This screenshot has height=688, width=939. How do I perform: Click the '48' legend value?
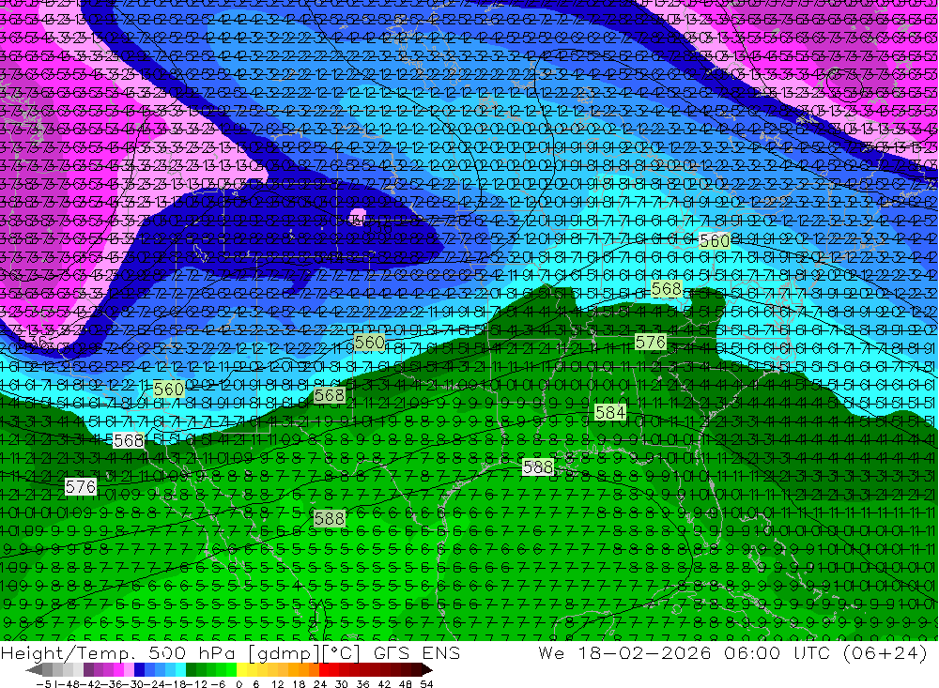pos(406,684)
